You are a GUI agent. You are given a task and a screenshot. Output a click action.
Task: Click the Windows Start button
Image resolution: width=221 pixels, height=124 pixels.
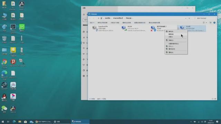[x=2, y=122]
